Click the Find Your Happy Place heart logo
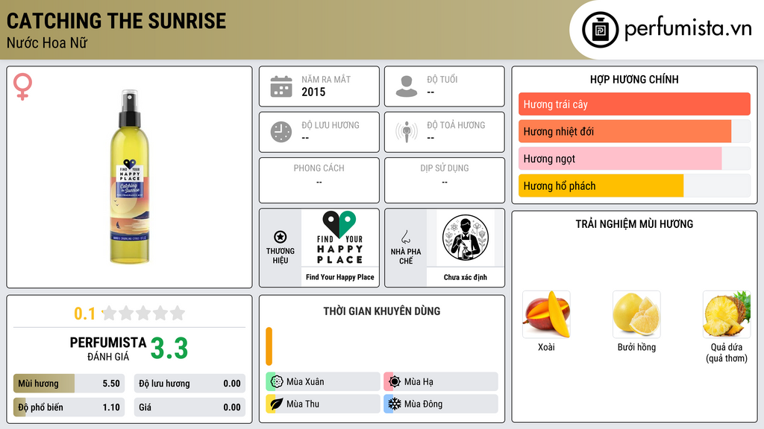The image size is (764, 429). [339, 238]
